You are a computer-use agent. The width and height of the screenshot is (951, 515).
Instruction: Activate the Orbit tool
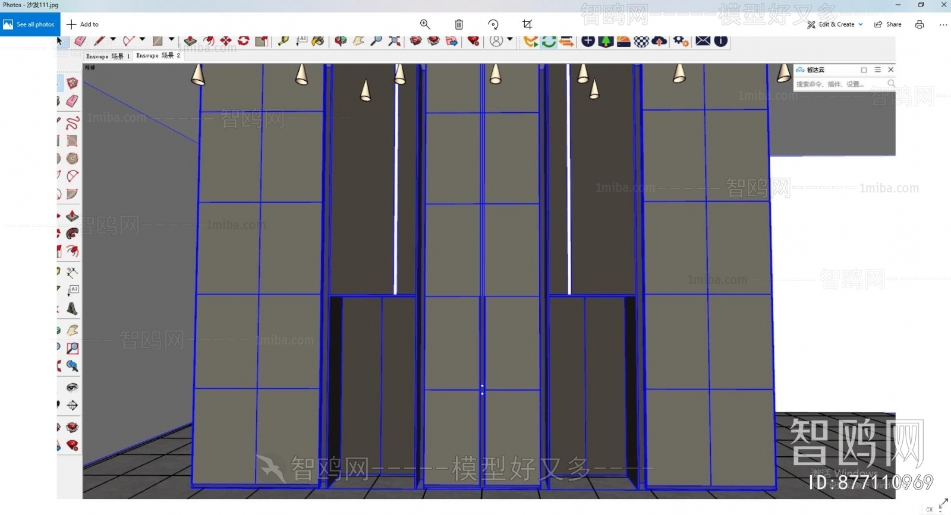341,41
